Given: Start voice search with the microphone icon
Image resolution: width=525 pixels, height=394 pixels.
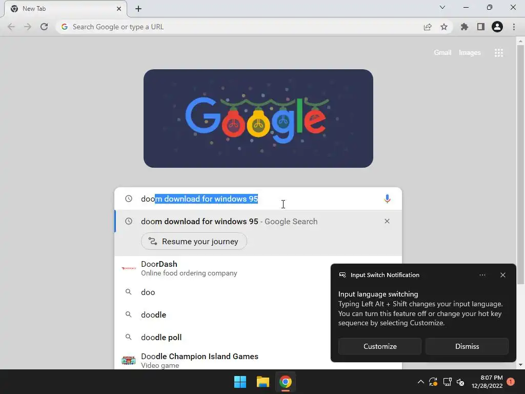Looking at the screenshot, I should coord(387,199).
